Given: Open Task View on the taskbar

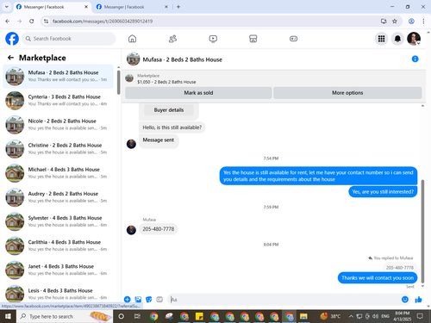Looking at the screenshot, I should (x=137, y=316).
